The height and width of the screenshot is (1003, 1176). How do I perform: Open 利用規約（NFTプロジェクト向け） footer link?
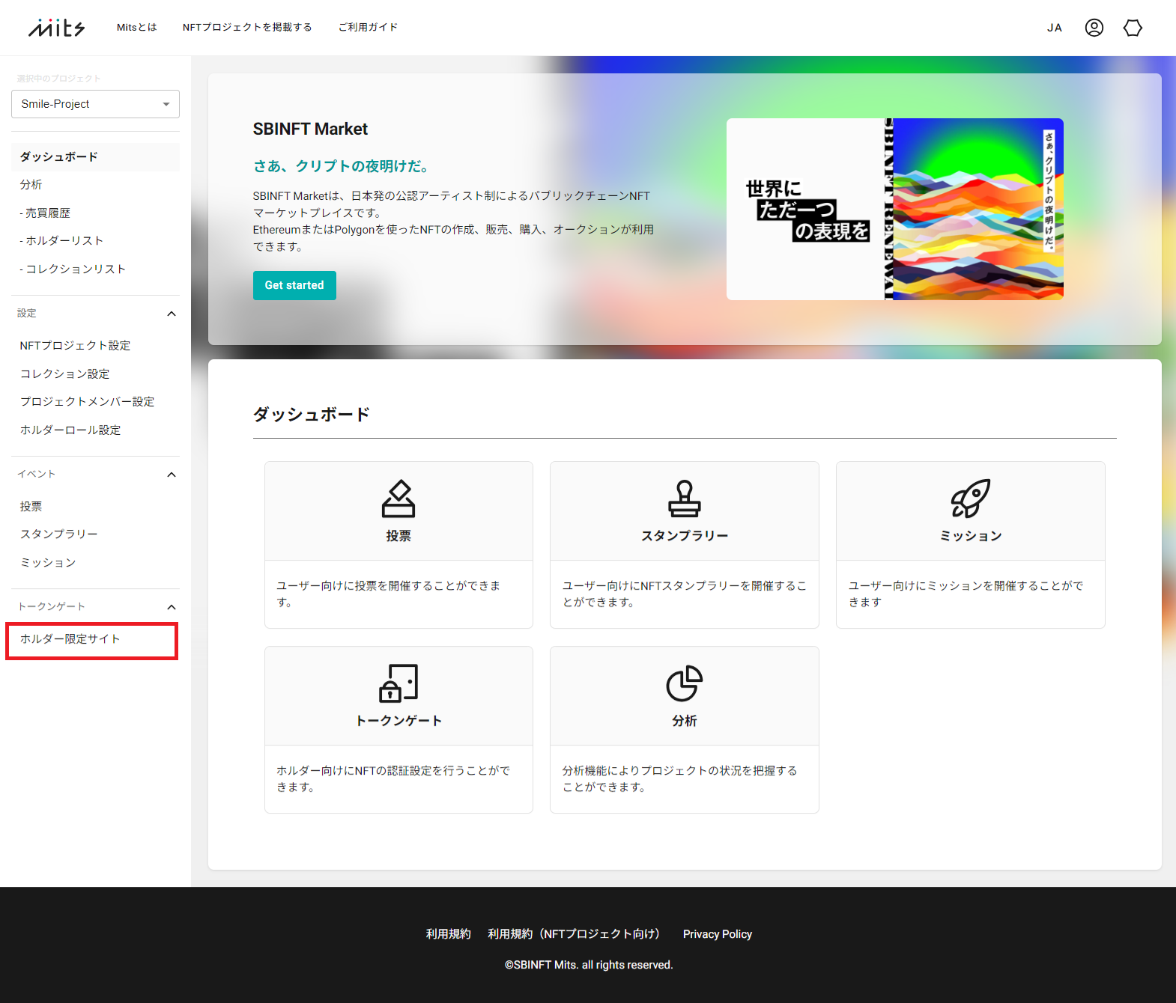tap(577, 934)
